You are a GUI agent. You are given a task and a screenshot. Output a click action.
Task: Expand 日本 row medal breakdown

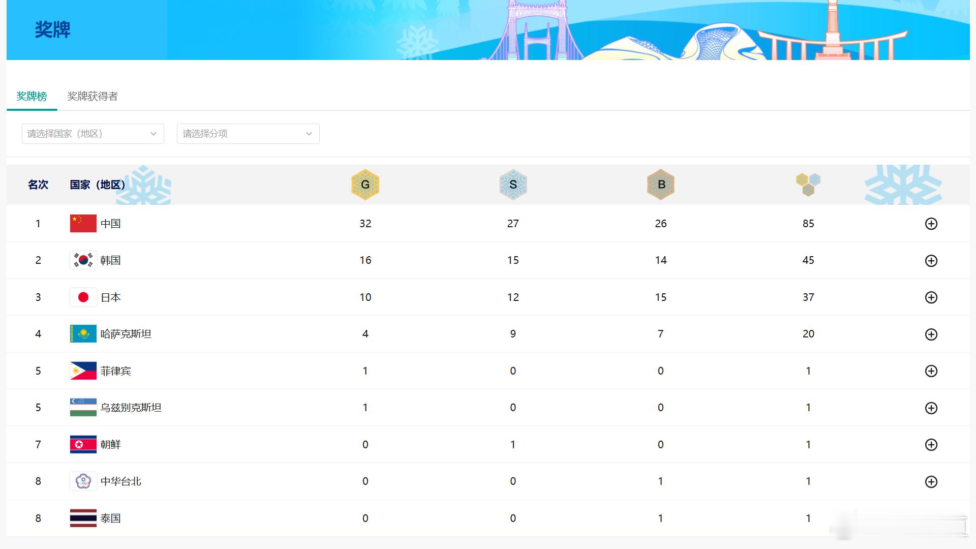point(931,297)
